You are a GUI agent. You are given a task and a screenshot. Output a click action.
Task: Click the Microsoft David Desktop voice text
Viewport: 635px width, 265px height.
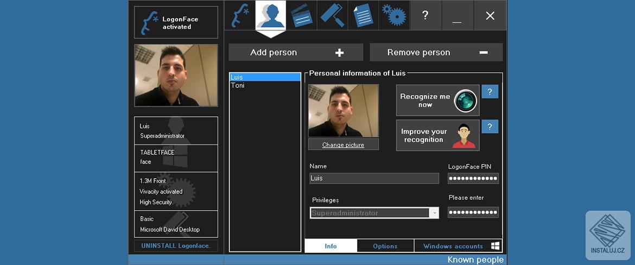(170, 229)
